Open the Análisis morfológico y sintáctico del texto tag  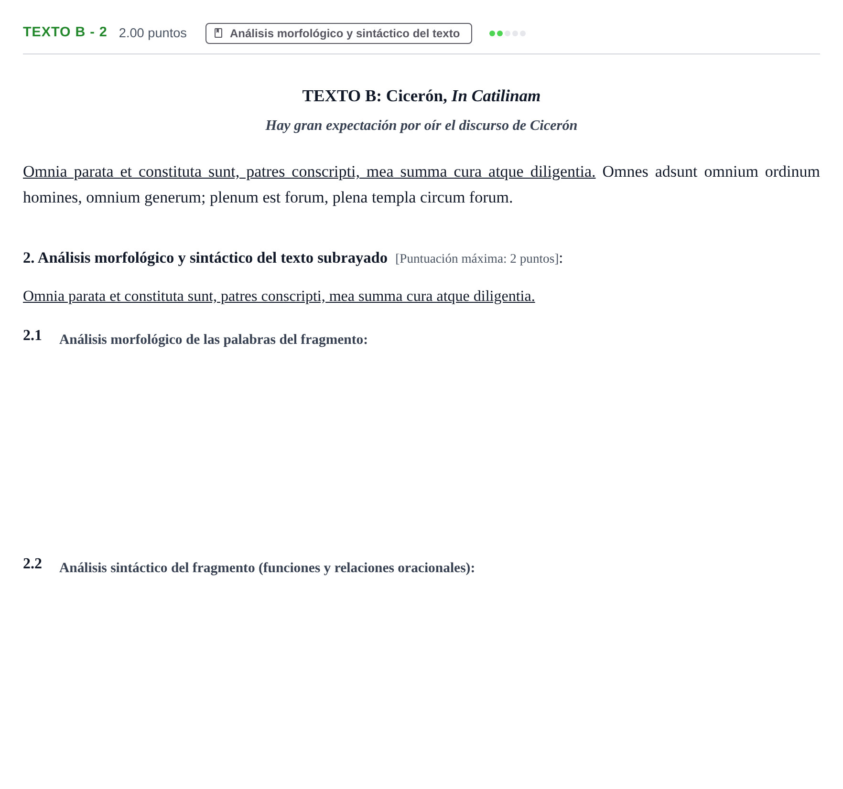tap(338, 33)
